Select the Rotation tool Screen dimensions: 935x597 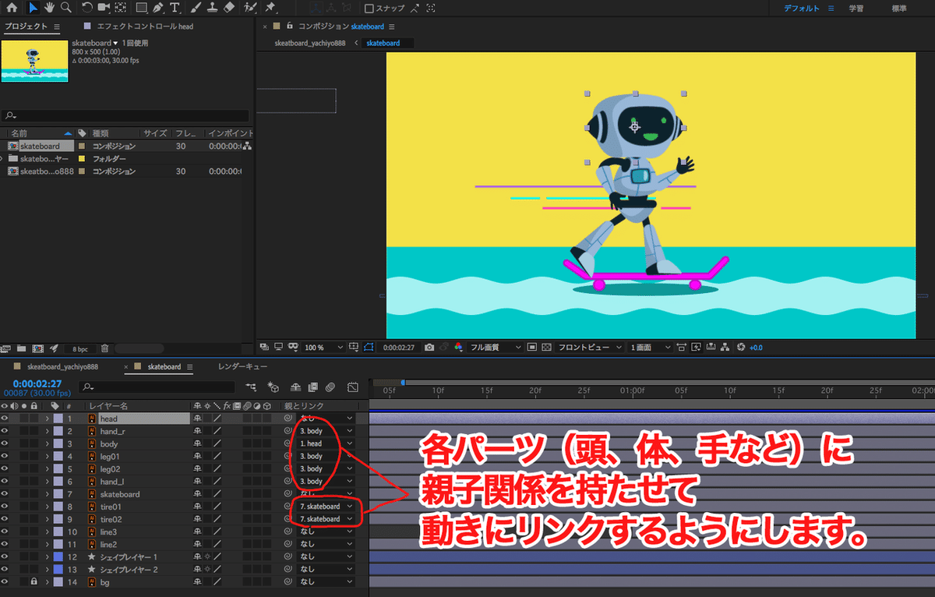(x=87, y=9)
